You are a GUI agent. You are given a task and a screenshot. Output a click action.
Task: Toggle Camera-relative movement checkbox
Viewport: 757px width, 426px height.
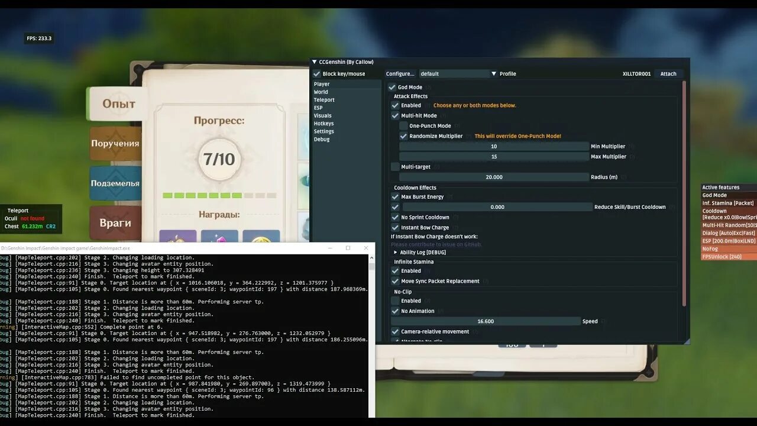tap(395, 331)
